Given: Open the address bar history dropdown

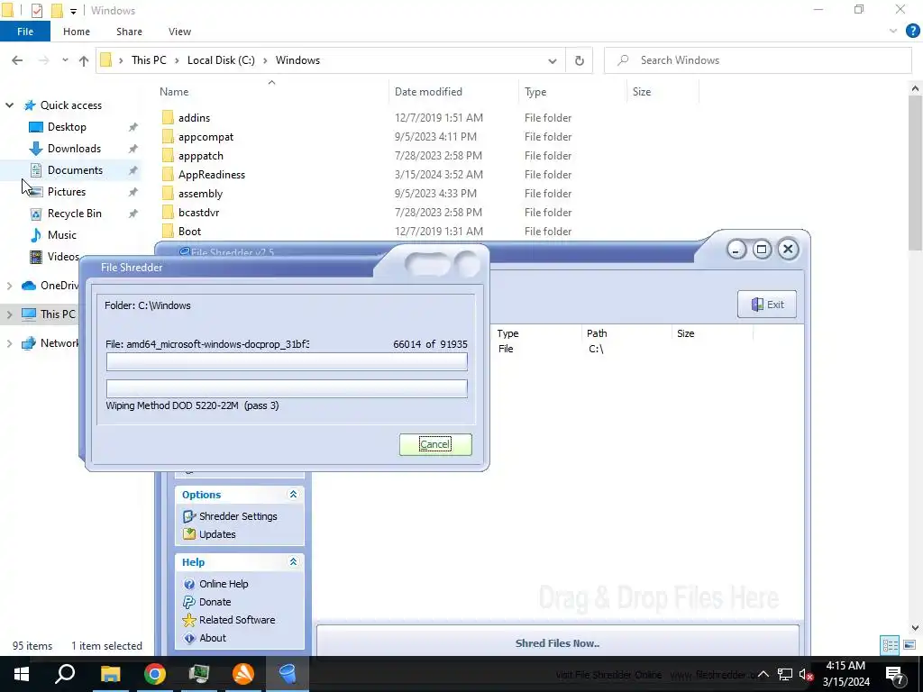Looking at the screenshot, I should pos(553,60).
